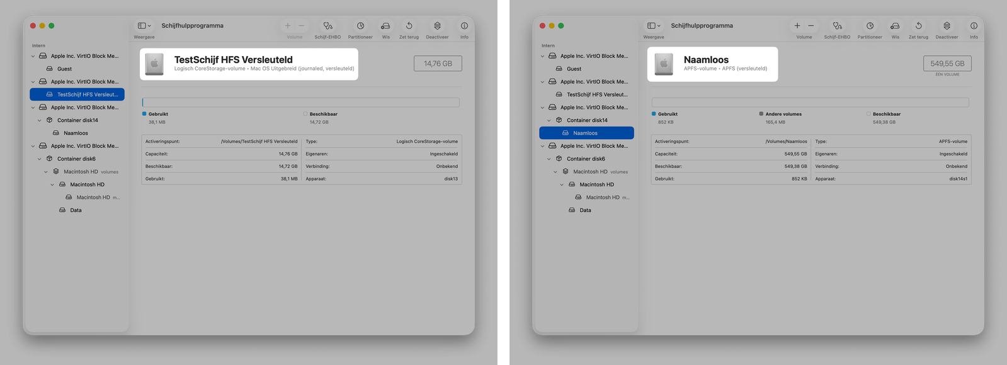Select TestSchijf HFS Versleut... in left window sidebar
This screenshot has height=365, width=1007.
tap(77, 94)
